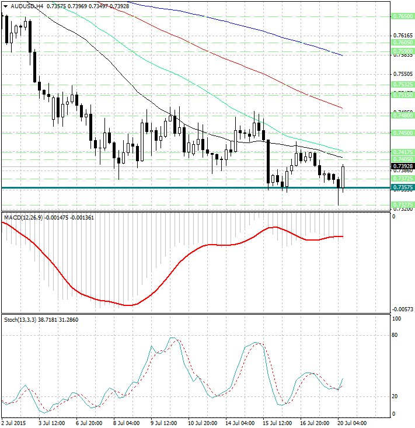Screen dimensions: 415x428
Task: Select the 0.76050 price level label
Action: 403,42
